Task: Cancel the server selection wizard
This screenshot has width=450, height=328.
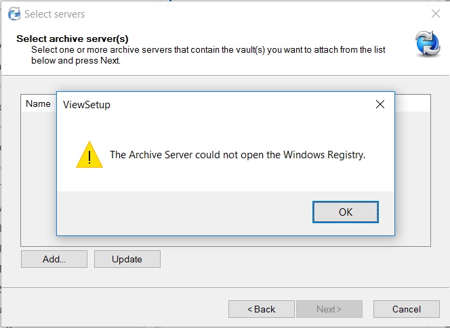Action: tap(407, 309)
